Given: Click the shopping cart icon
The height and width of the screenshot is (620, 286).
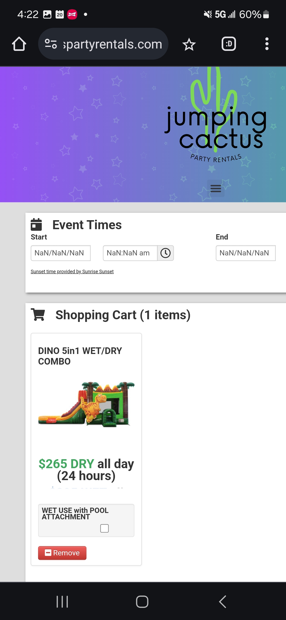Looking at the screenshot, I should pos(38,315).
